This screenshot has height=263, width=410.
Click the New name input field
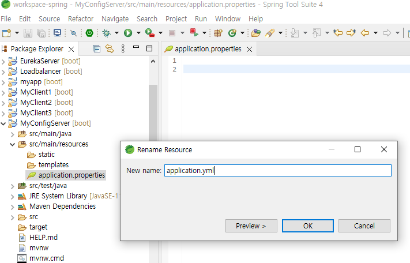tap(278, 171)
